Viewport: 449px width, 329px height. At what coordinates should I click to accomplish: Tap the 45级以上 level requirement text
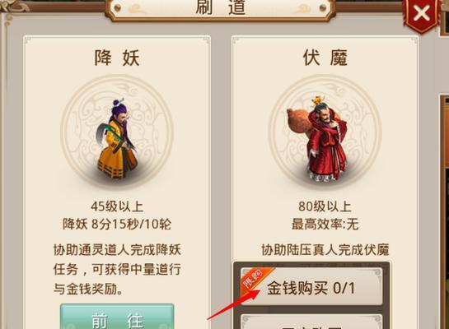117,206
